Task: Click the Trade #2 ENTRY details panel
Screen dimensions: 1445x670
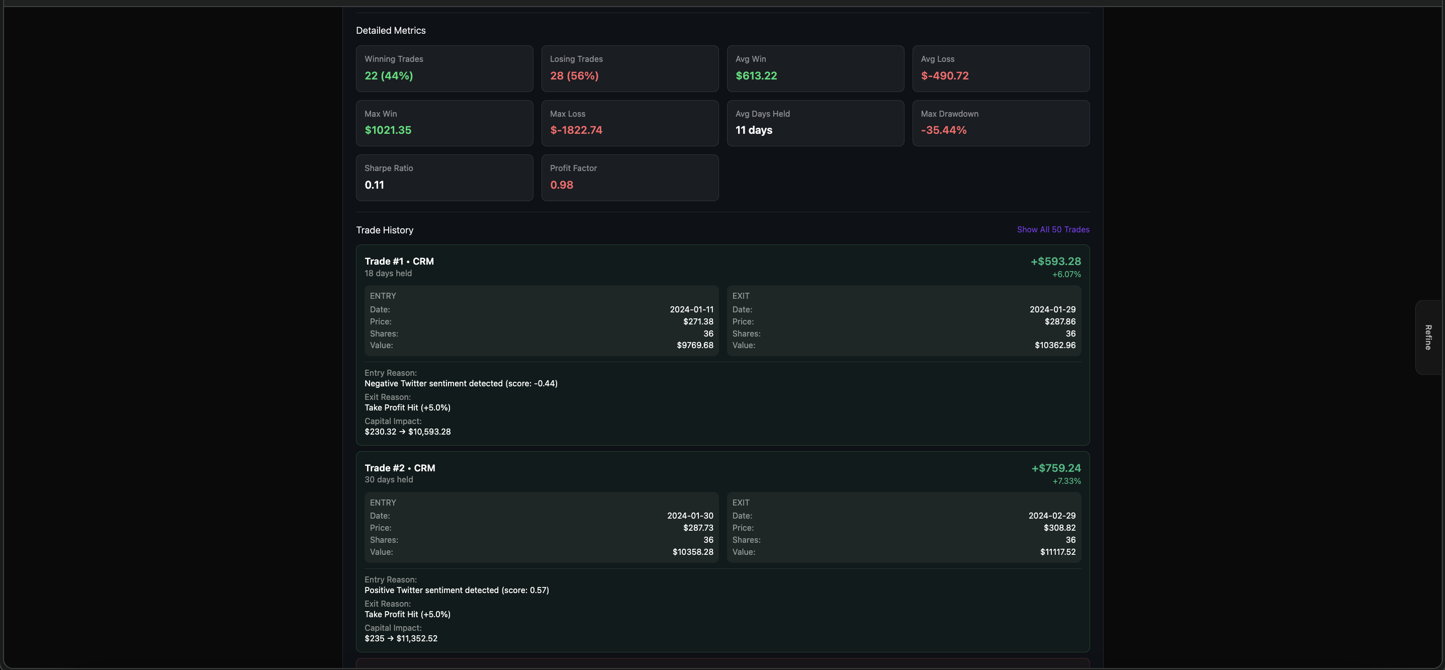Action: [541, 528]
